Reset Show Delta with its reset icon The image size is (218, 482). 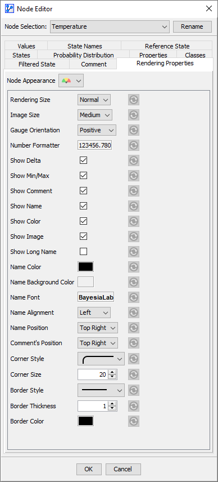134,160
